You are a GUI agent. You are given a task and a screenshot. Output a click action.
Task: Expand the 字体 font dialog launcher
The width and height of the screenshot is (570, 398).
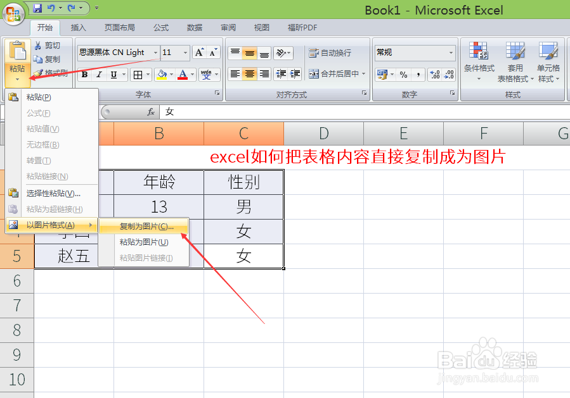point(217,93)
